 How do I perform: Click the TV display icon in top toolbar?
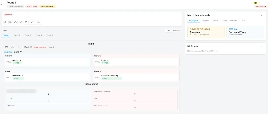click(15, 22)
